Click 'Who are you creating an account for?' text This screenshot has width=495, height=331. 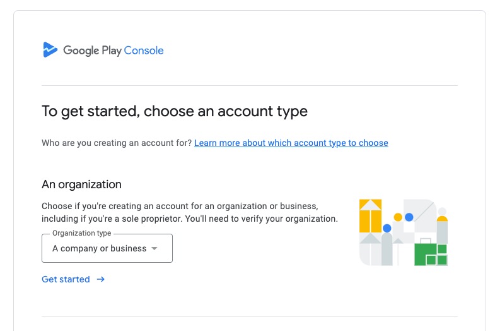117,143
